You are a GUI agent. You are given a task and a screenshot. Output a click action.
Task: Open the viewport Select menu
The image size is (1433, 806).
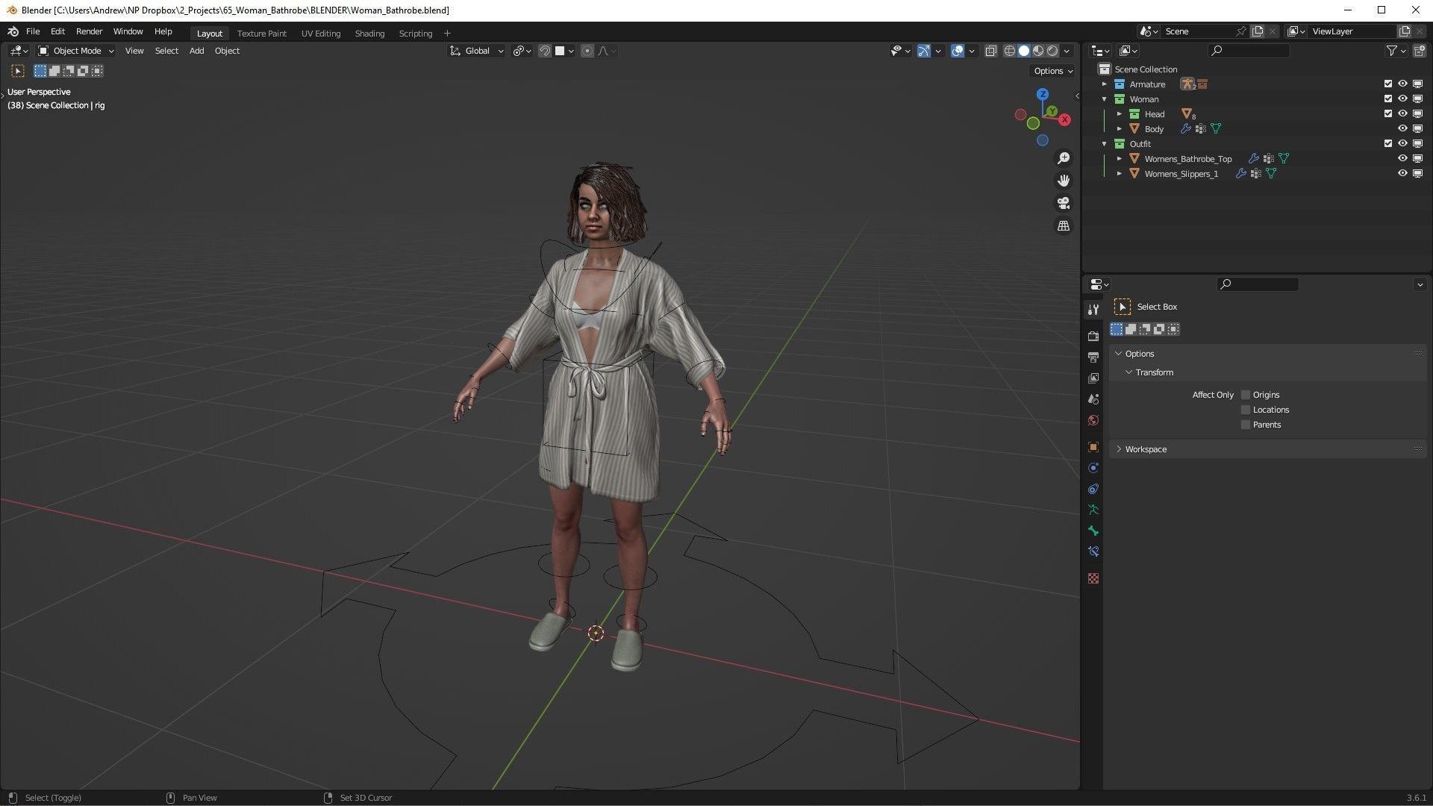pos(166,51)
